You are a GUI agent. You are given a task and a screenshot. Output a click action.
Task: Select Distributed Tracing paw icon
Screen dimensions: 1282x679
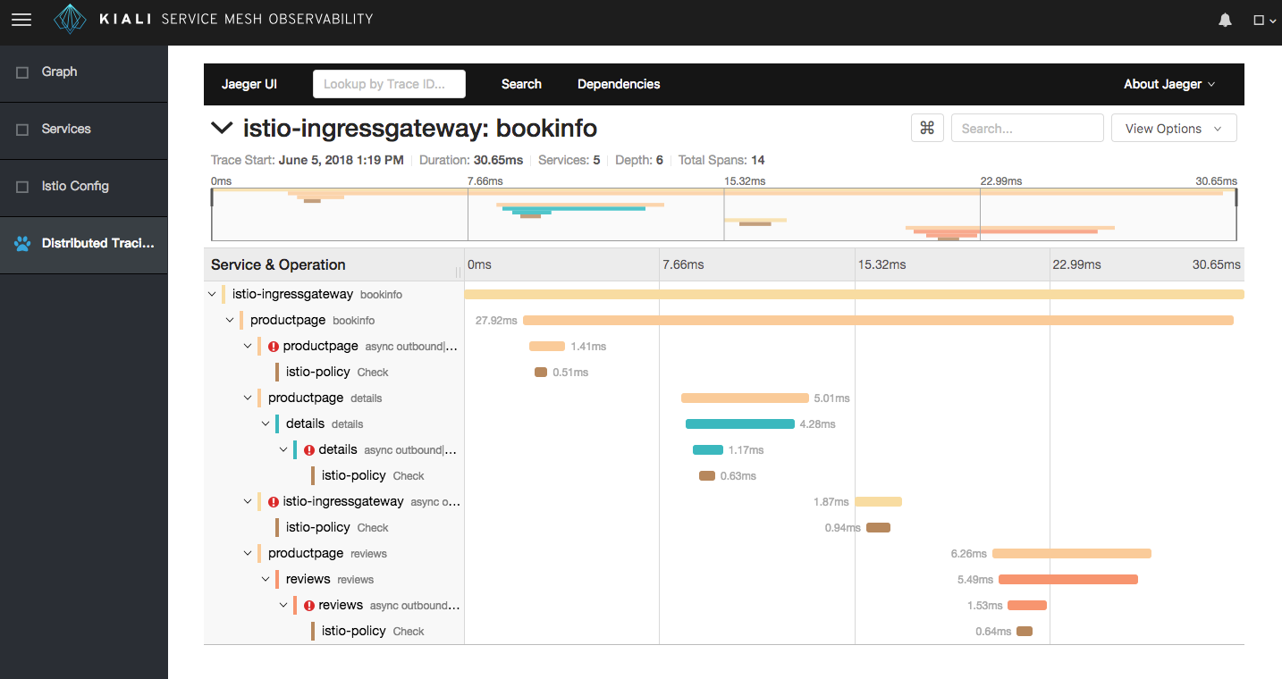pyautogui.click(x=22, y=244)
